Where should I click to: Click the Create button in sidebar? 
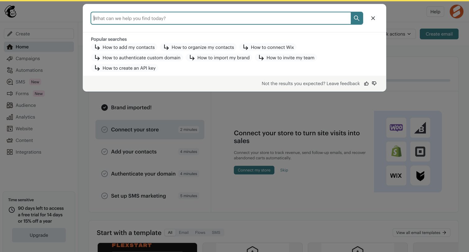click(x=39, y=34)
